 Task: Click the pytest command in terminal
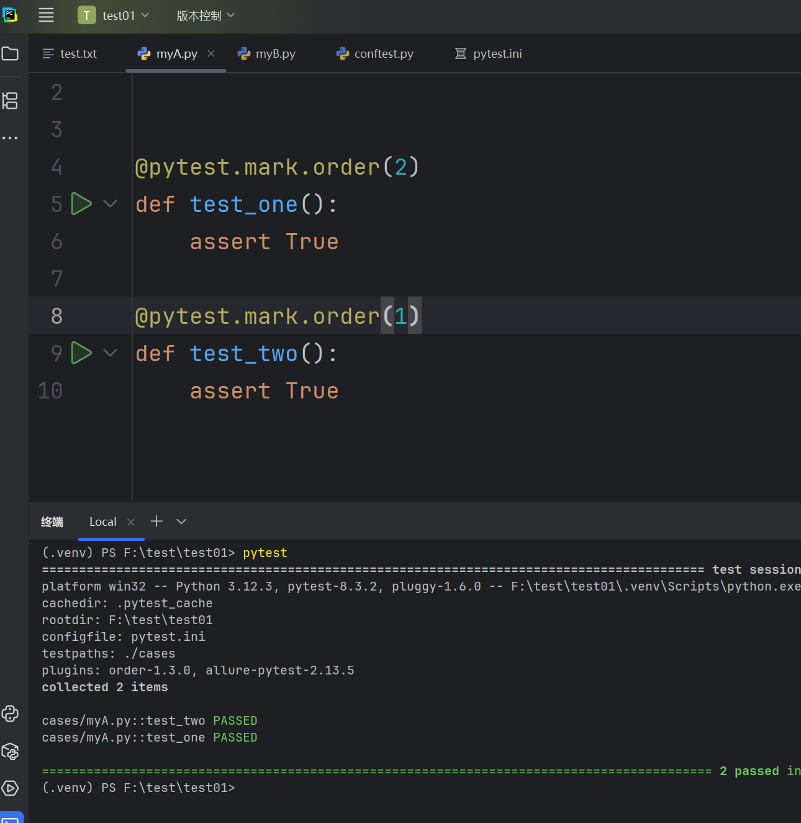[265, 553]
